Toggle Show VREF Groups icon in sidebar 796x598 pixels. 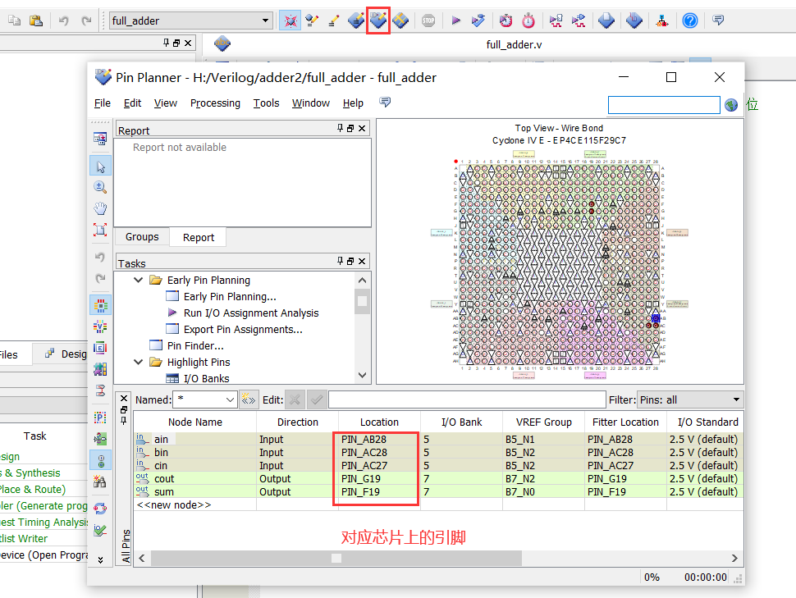pos(100,326)
